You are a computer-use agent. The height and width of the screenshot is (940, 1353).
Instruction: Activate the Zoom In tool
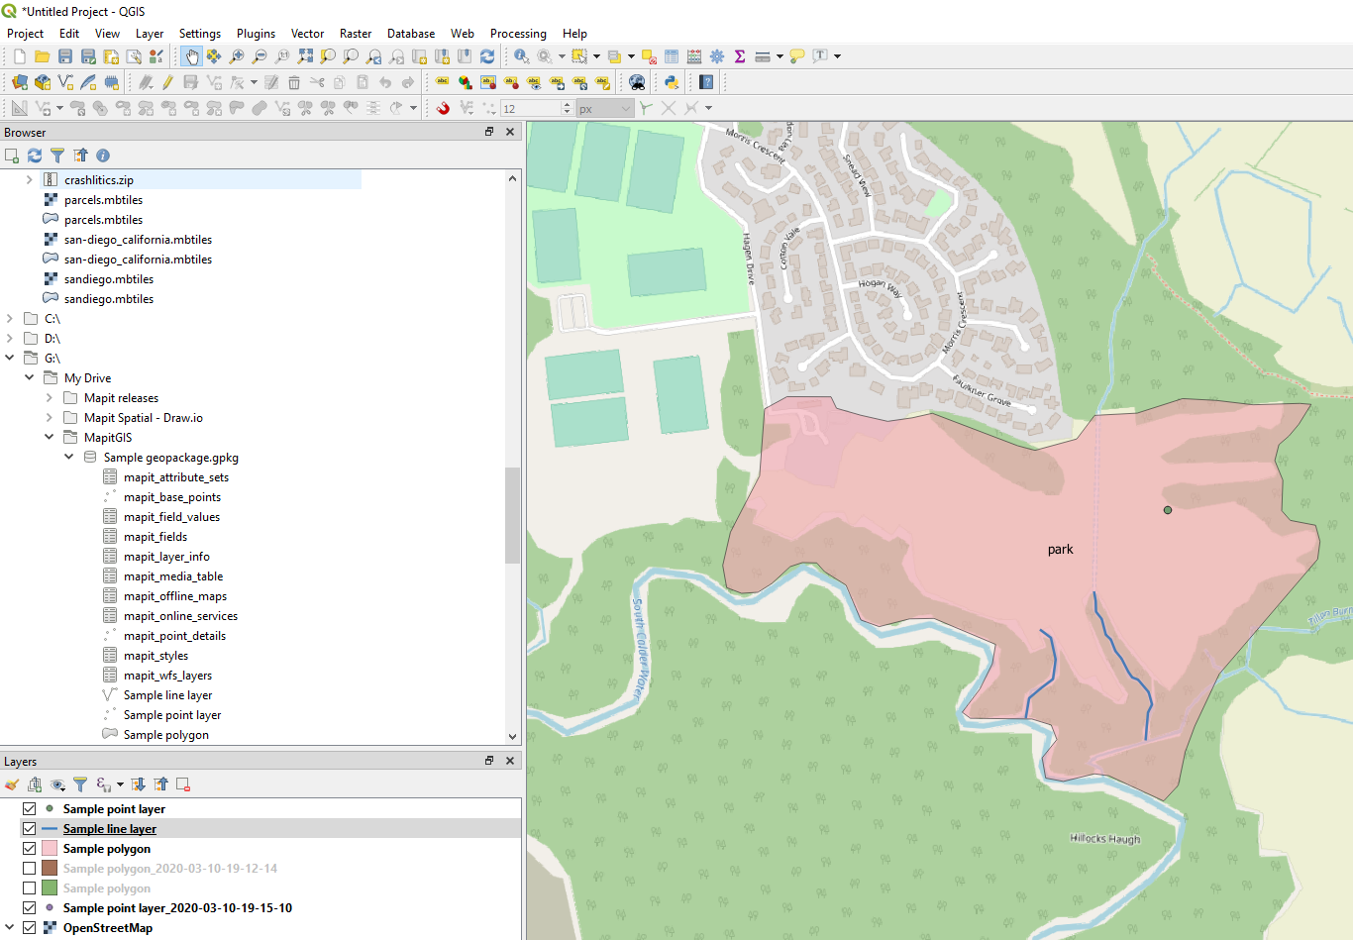239,56
